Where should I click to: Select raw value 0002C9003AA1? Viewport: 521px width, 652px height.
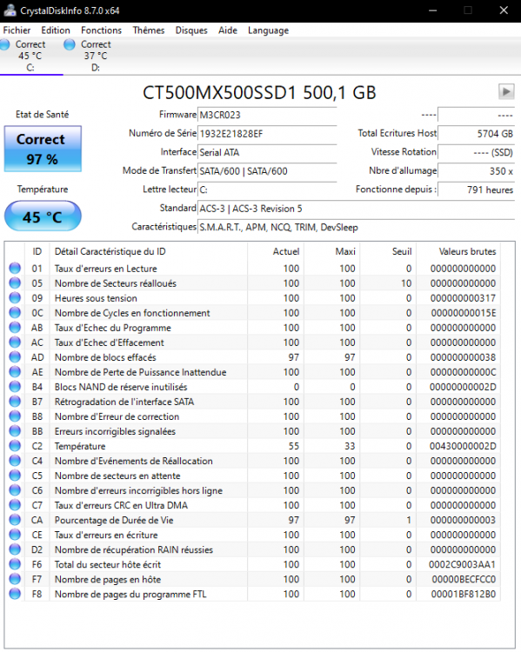pos(463,565)
